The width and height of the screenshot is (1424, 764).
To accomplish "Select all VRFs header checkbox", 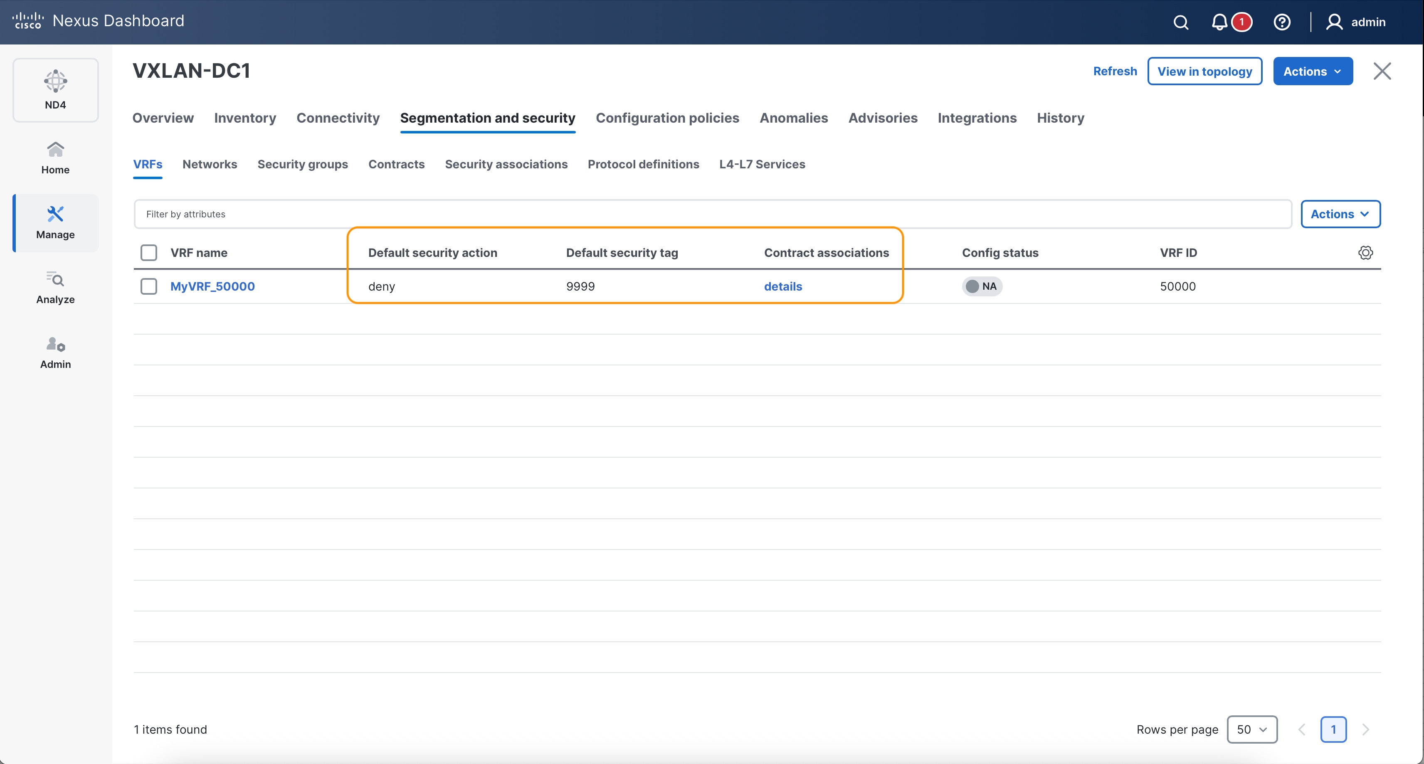I will click(x=149, y=253).
